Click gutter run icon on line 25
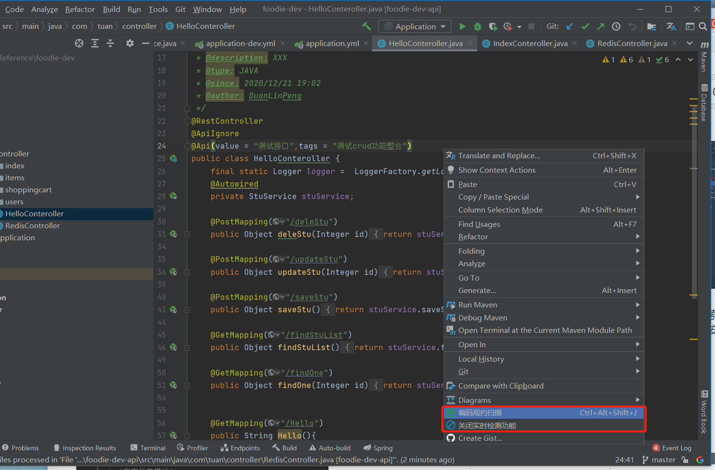This screenshot has height=470, width=715. point(174,159)
